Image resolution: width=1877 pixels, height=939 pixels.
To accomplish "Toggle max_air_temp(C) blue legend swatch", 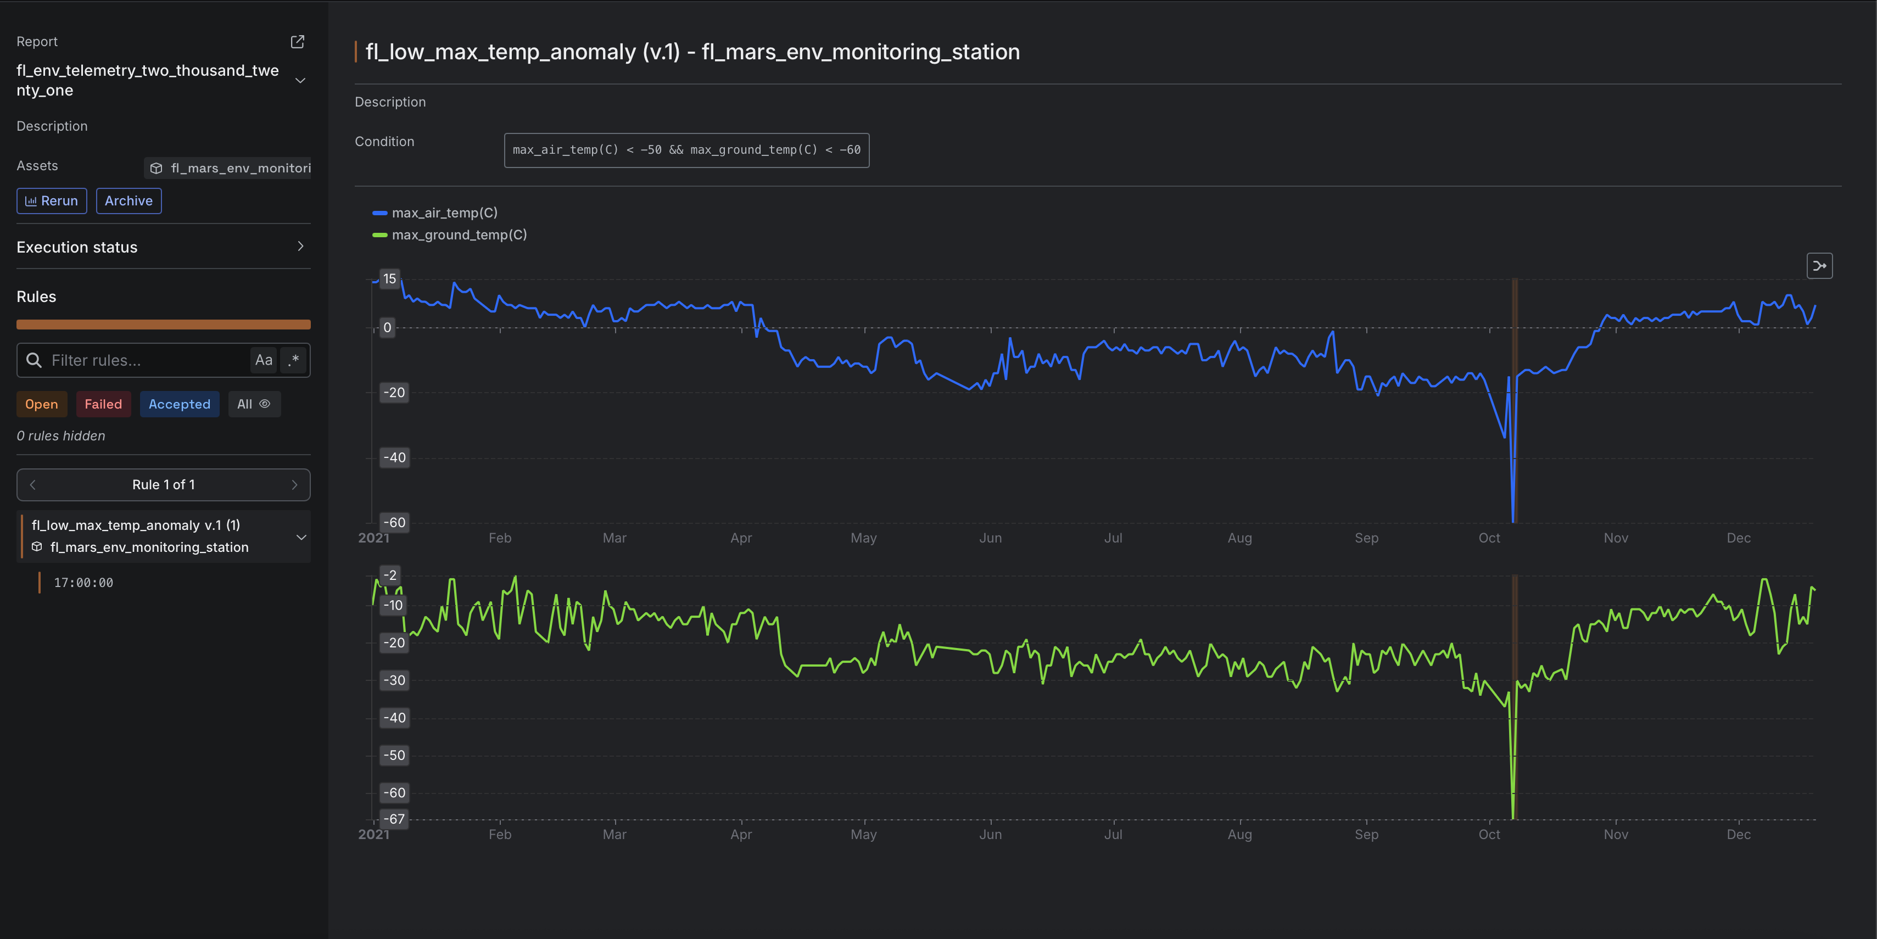I will (x=379, y=213).
